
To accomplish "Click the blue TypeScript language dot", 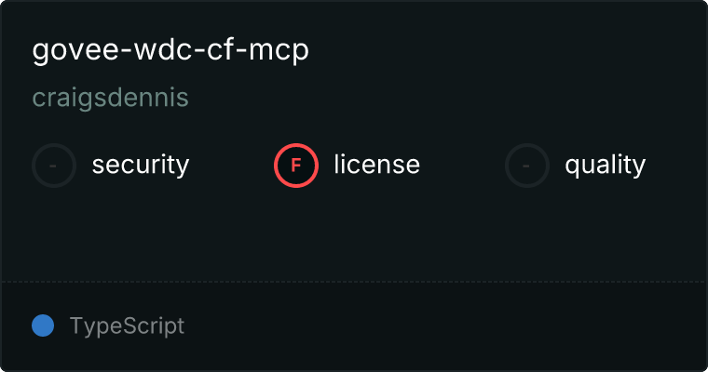I will point(43,325).
